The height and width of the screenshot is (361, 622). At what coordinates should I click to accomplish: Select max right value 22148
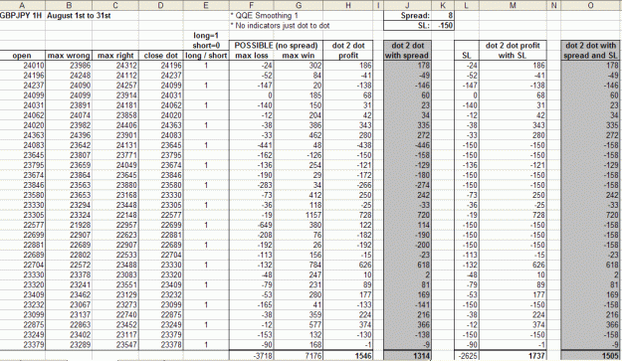[x=115, y=215]
